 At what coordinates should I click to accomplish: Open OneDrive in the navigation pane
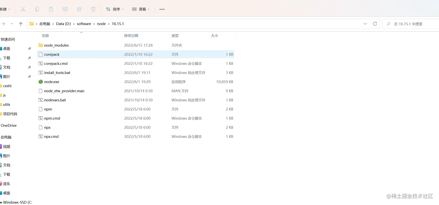click(x=9, y=125)
